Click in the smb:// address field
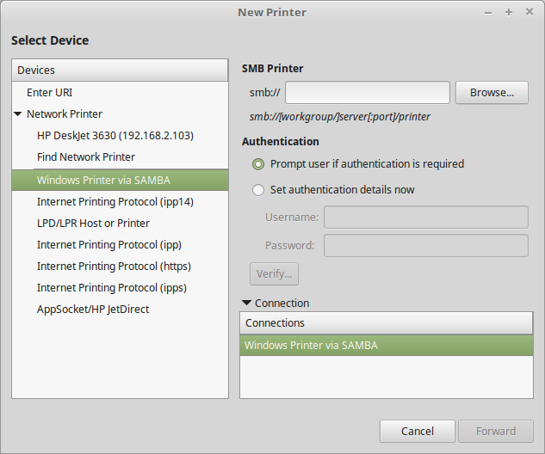 (368, 93)
